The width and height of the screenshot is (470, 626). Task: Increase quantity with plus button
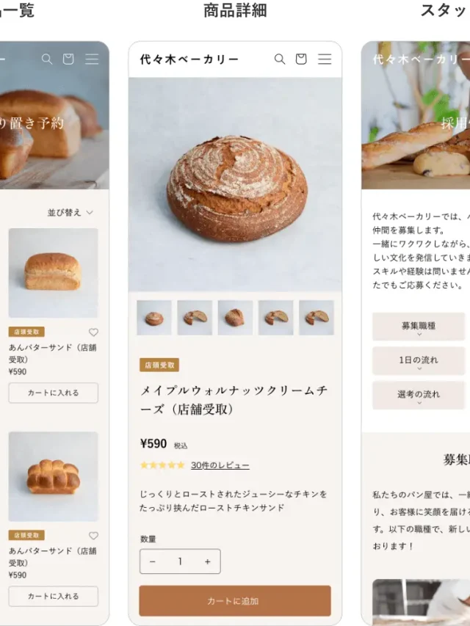click(207, 561)
